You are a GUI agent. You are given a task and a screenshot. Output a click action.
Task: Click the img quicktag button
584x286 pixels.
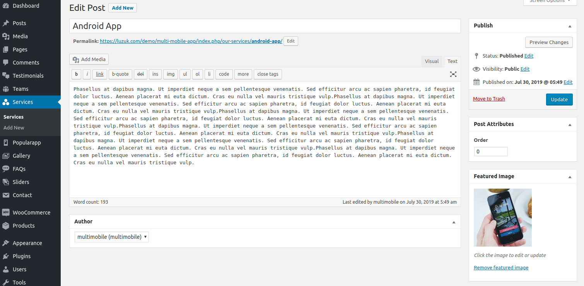[x=171, y=74]
